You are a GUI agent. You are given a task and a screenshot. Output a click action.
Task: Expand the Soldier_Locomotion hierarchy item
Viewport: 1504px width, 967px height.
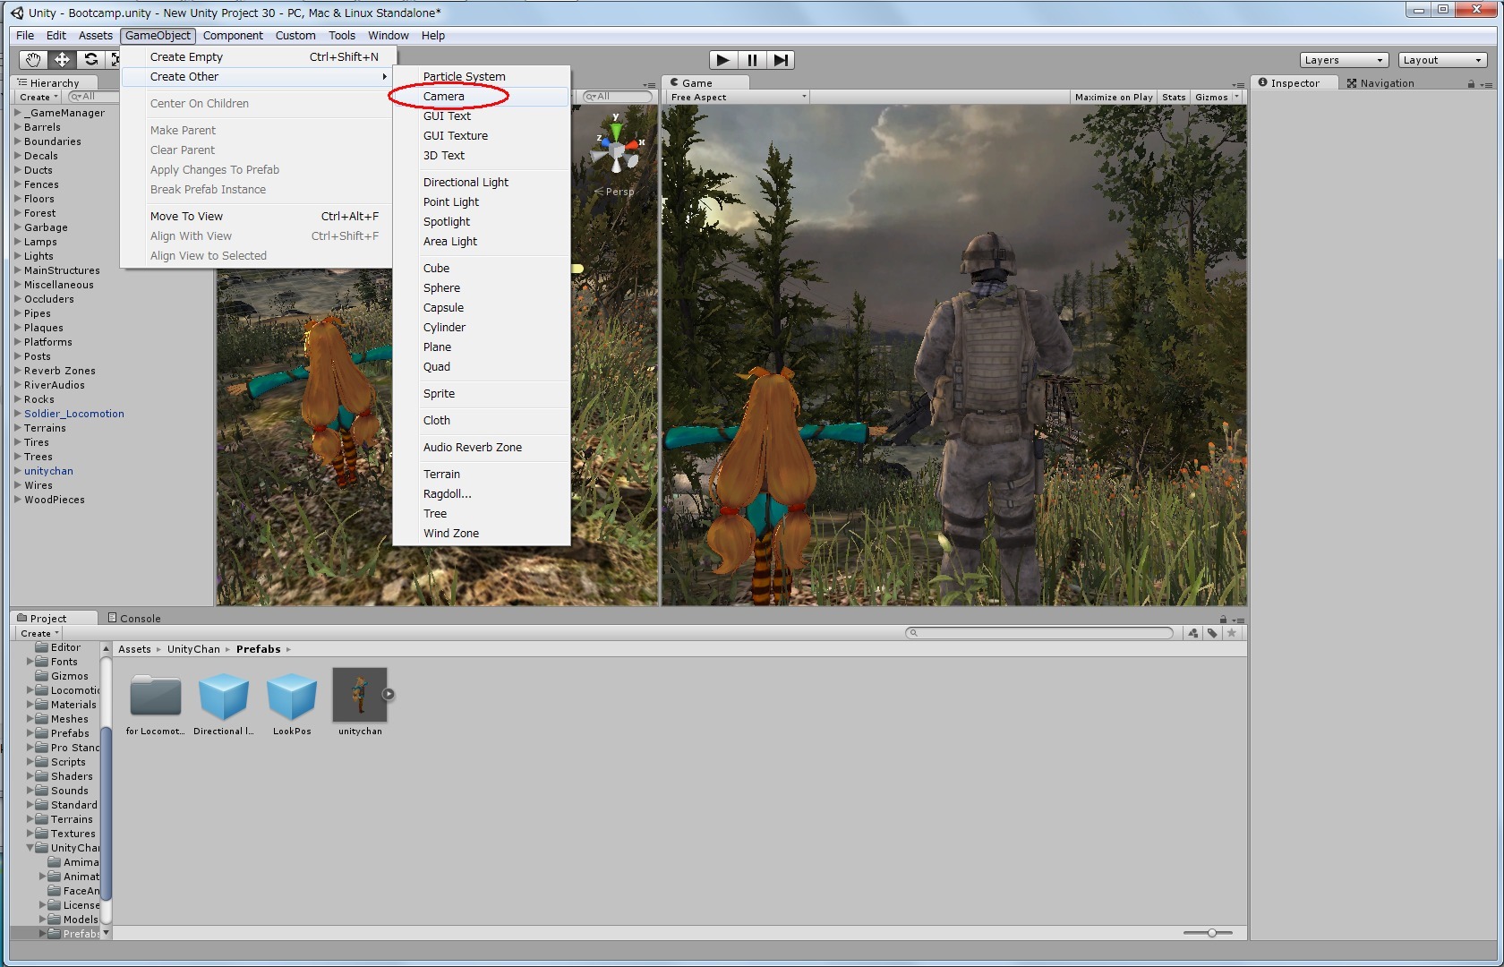(18, 414)
